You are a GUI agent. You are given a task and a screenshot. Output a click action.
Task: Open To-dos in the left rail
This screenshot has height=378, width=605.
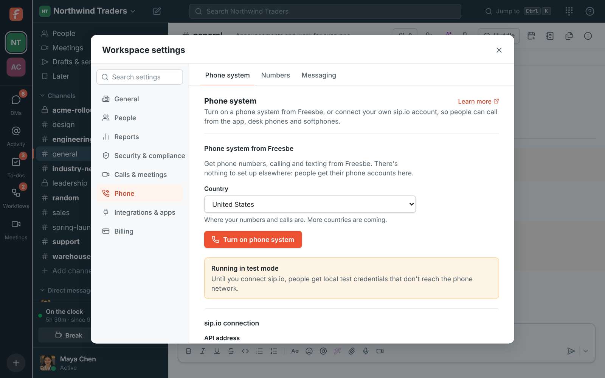(x=16, y=166)
